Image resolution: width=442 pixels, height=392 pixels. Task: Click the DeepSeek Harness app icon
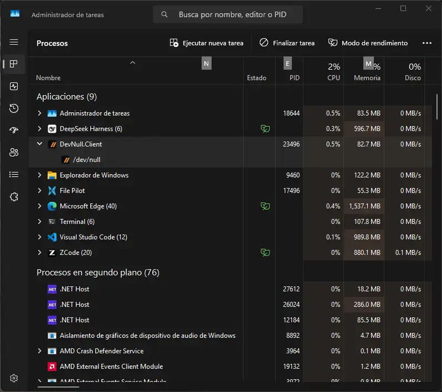click(52, 129)
